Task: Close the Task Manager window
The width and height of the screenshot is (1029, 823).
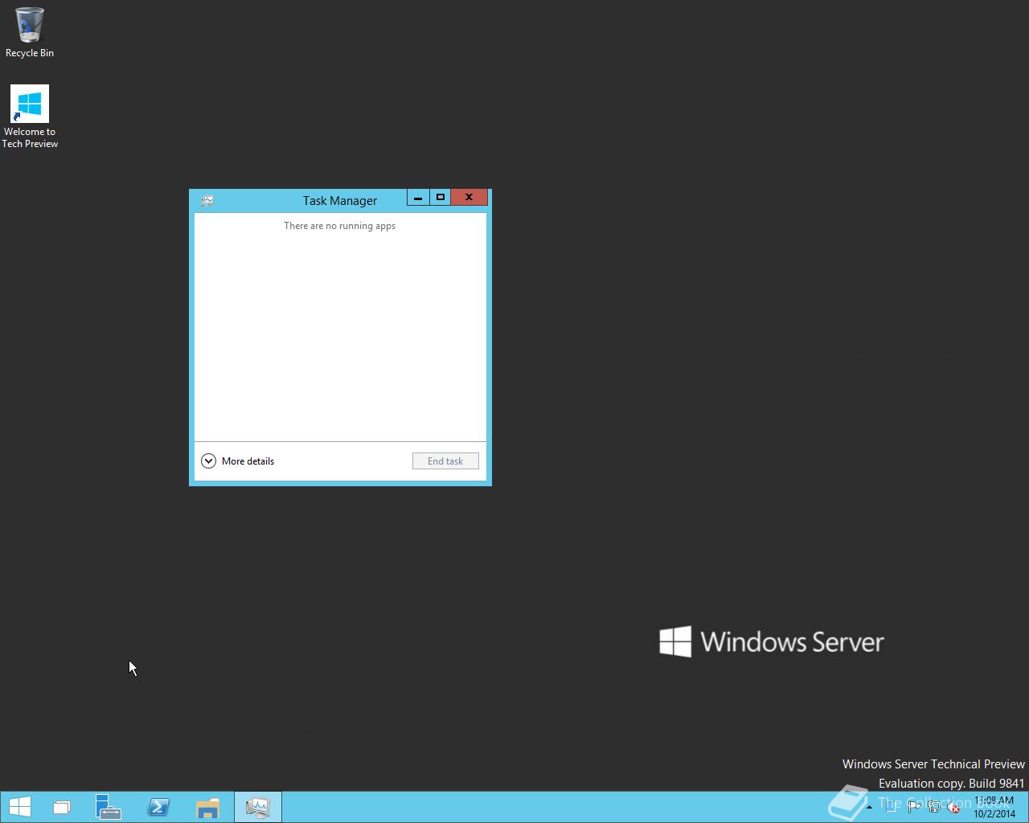Action: click(x=469, y=198)
